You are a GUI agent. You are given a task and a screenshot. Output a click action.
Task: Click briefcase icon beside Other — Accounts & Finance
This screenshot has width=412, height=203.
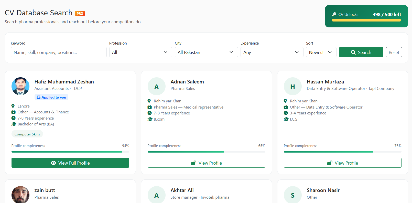pos(14,112)
